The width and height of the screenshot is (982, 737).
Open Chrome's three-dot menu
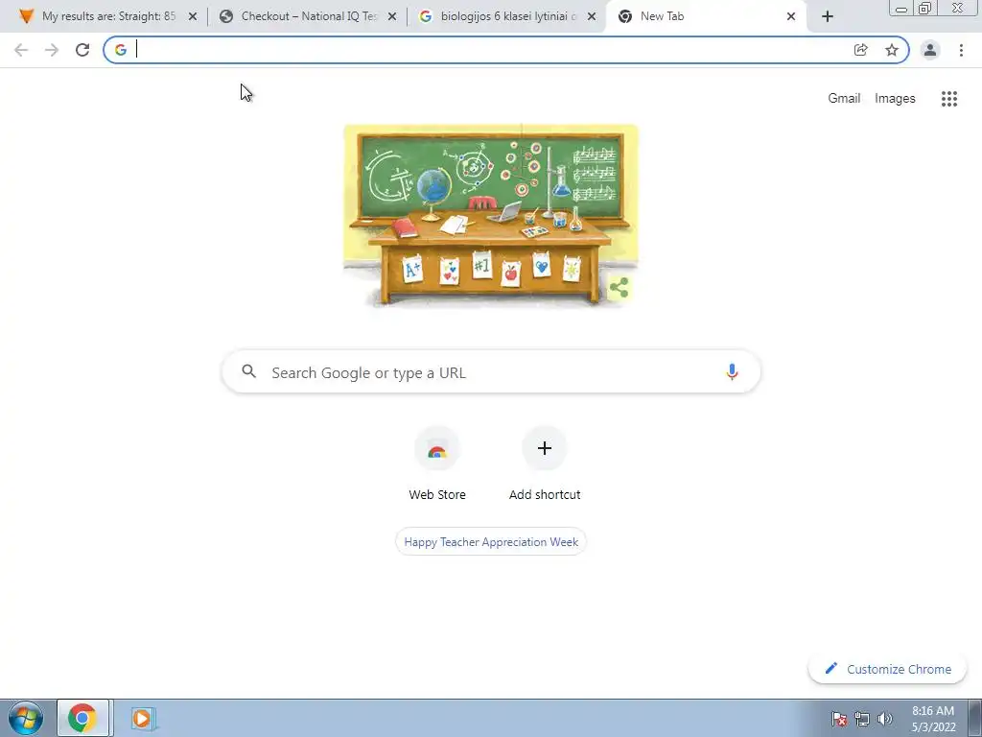pos(961,50)
